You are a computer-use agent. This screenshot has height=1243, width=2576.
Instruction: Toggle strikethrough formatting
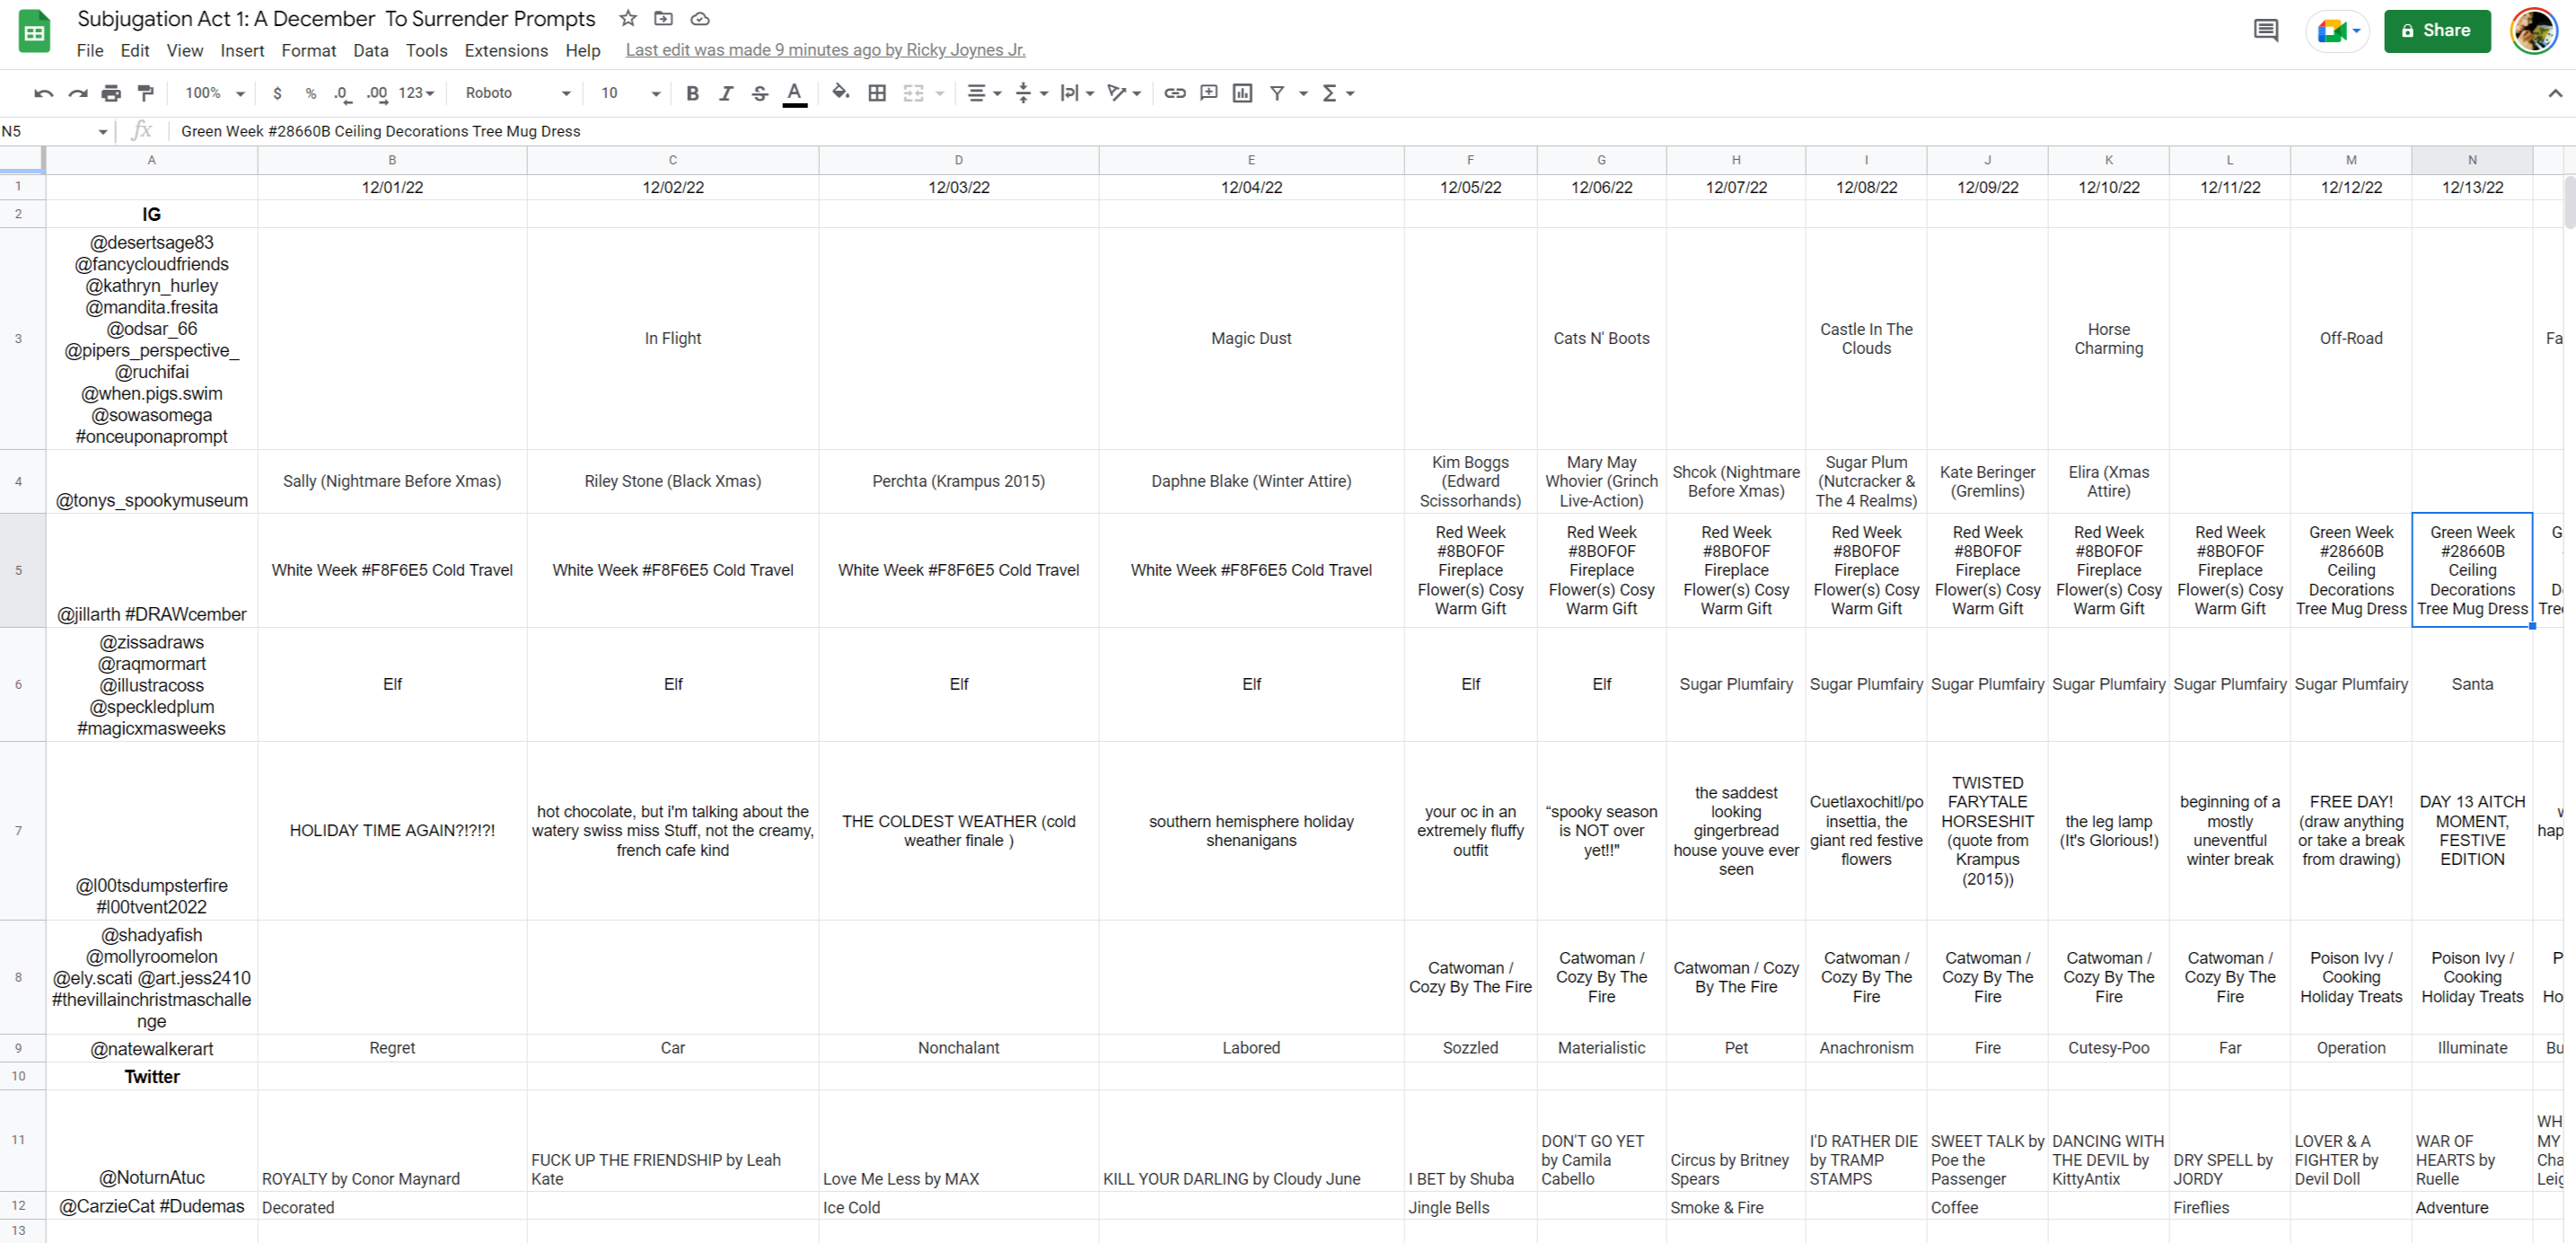pyautogui.click(x=760, y=93)
